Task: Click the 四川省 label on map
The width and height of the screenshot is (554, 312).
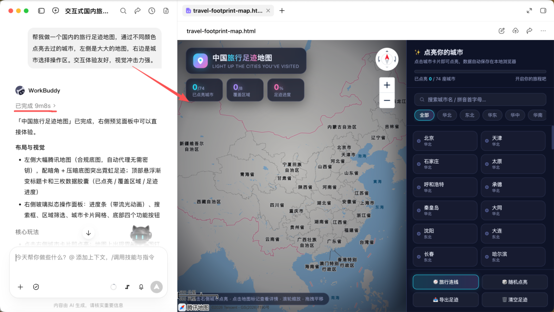Action: [x=277, y=205]
